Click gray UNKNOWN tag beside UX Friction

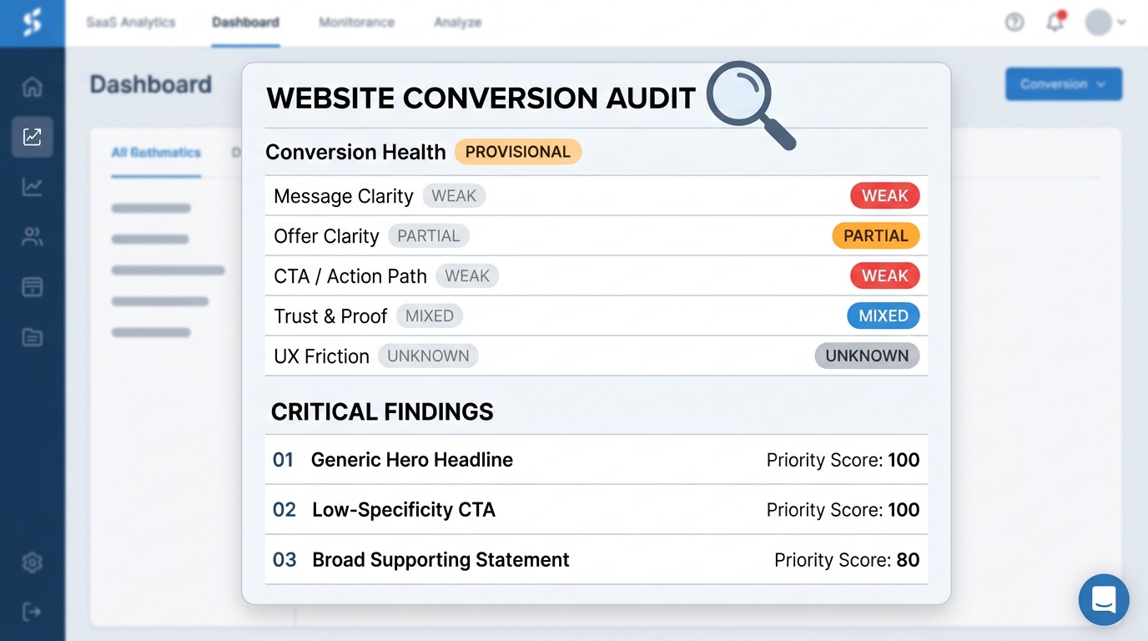[x=428, y=356]
